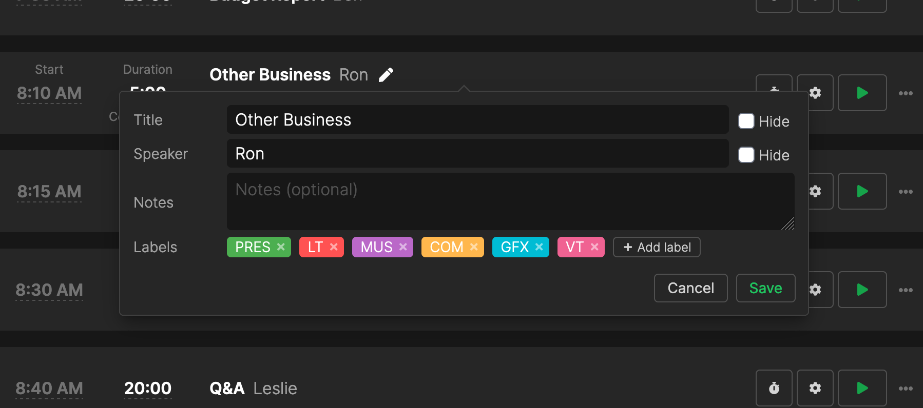The width and height of the screenshot is (923, 408).
Task: Play the 8:30 AM timer
Action: pyautogui.click(x=862, y=290)
